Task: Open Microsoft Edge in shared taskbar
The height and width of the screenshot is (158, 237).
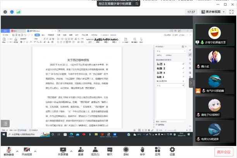Action: 71,134
